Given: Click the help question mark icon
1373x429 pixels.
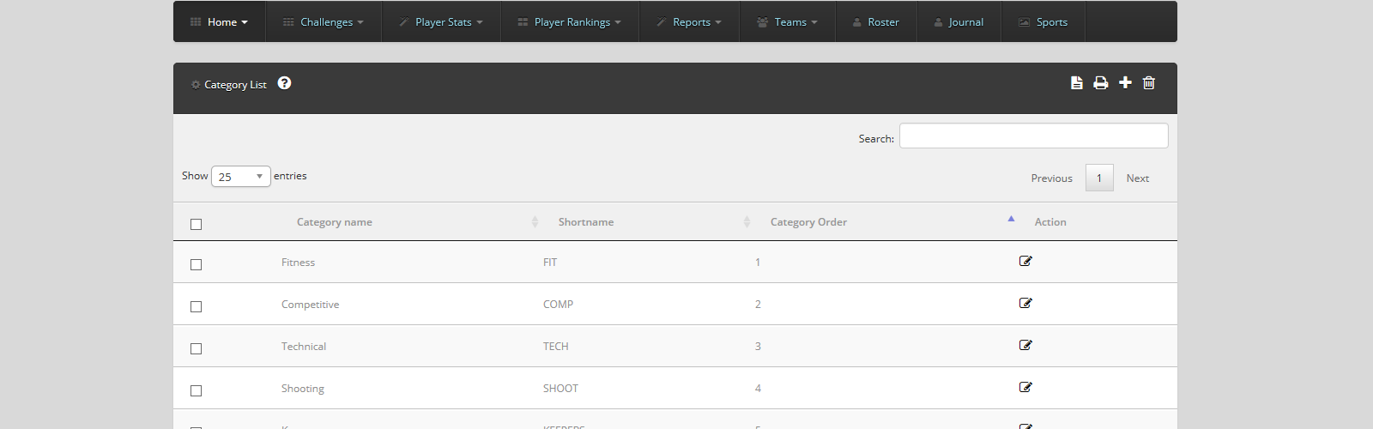Looking at the screenshot, I should tap(284, 83).
